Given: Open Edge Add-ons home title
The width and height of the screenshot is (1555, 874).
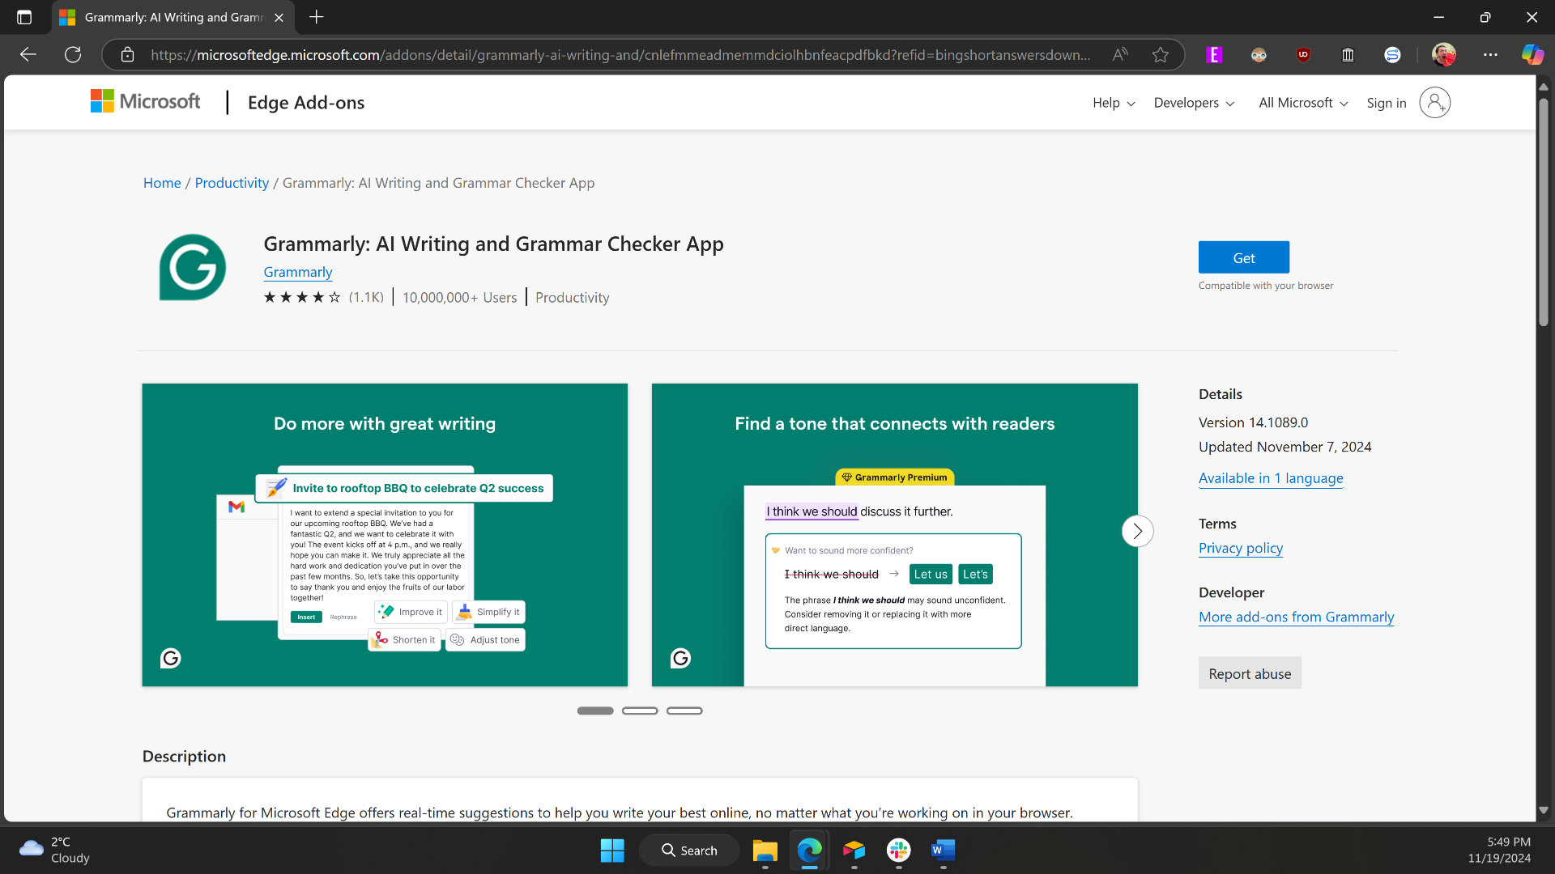Looking at the screenshot, I should tap(306, 103).
